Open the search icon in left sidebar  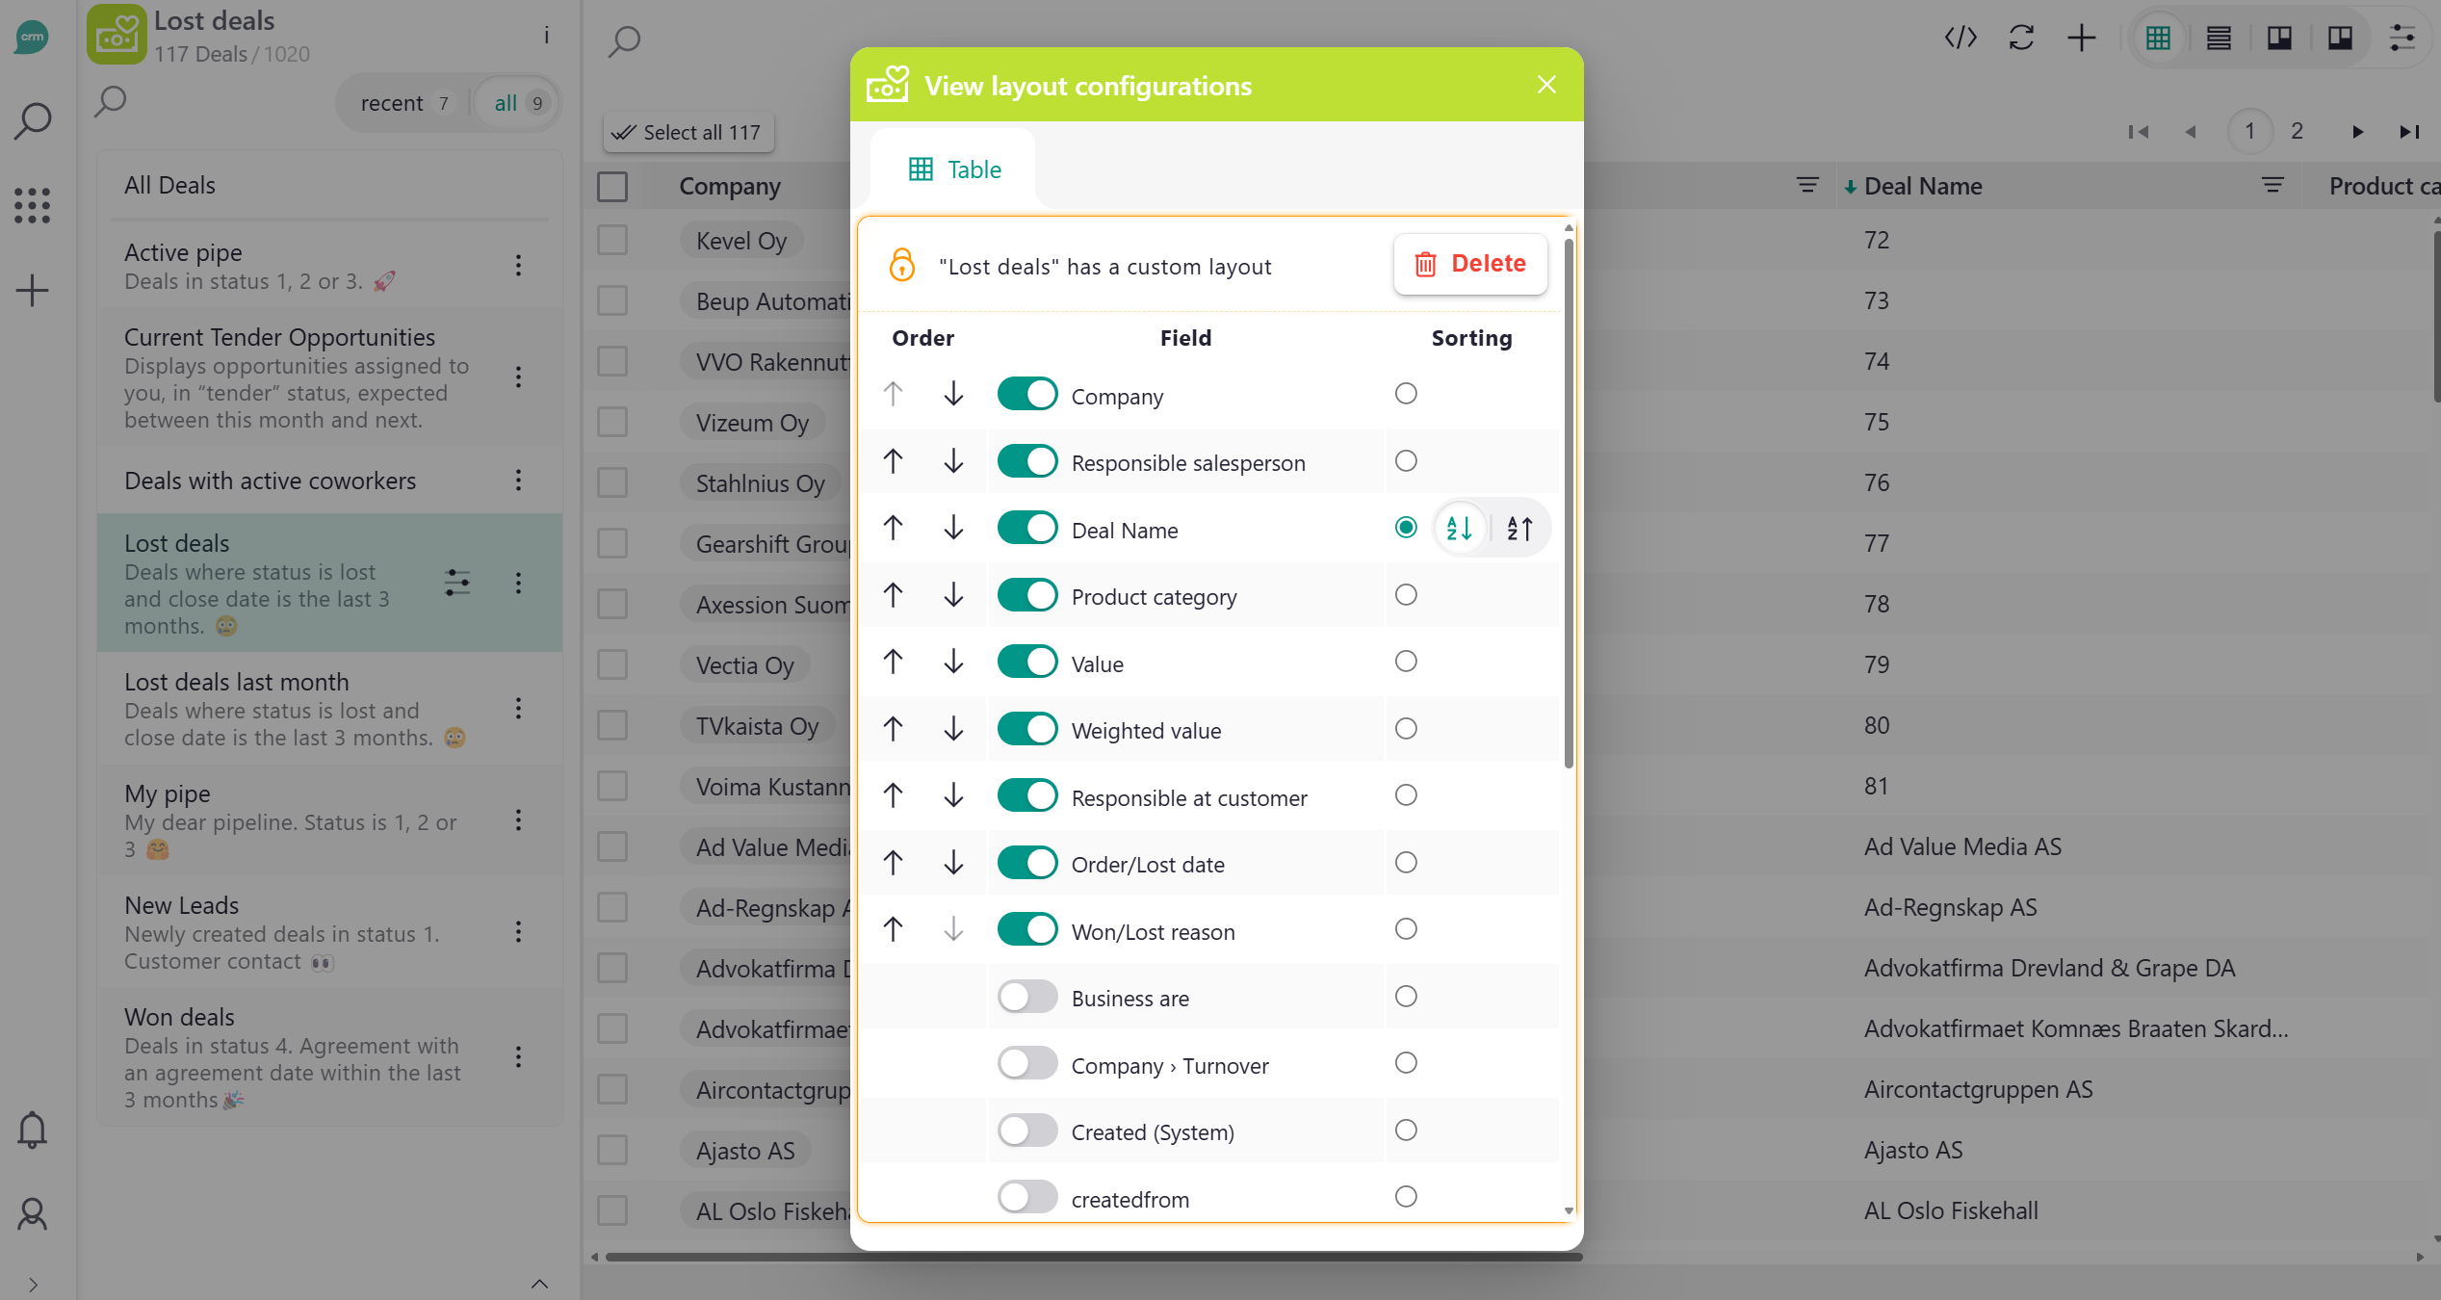pyautogui.click(x=33, y=121)
